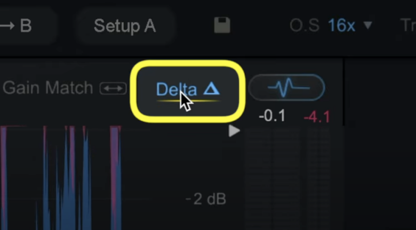This screenshot has height=230, width=416.
Task: Click the red -4.1 readout
Action: point(317,116)
